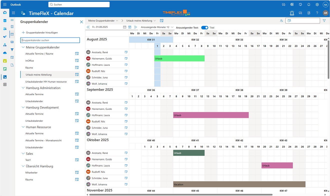Click the OneDrive cloud icon in left rail
330x196 pixels.
tap(5, 53)
